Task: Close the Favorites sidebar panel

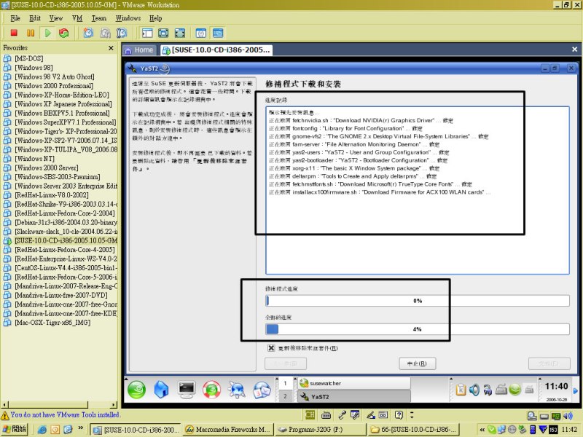Action: [111, 48]
